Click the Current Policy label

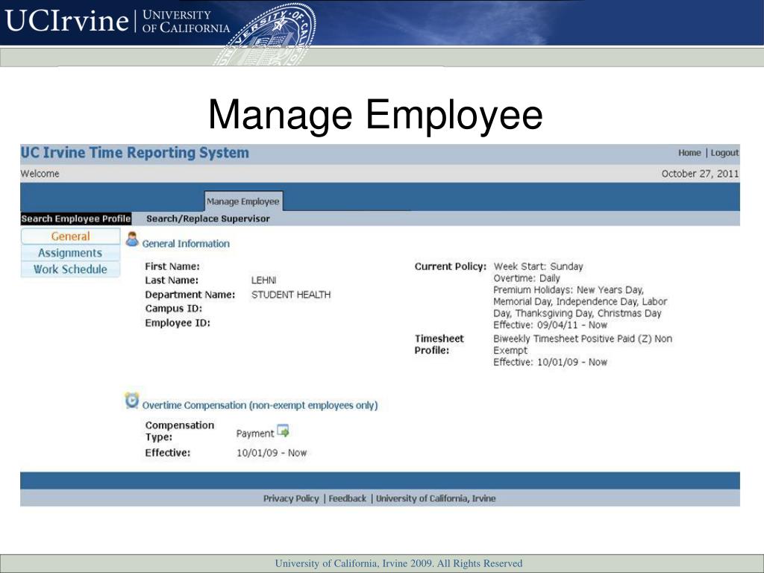coord(451,266)
